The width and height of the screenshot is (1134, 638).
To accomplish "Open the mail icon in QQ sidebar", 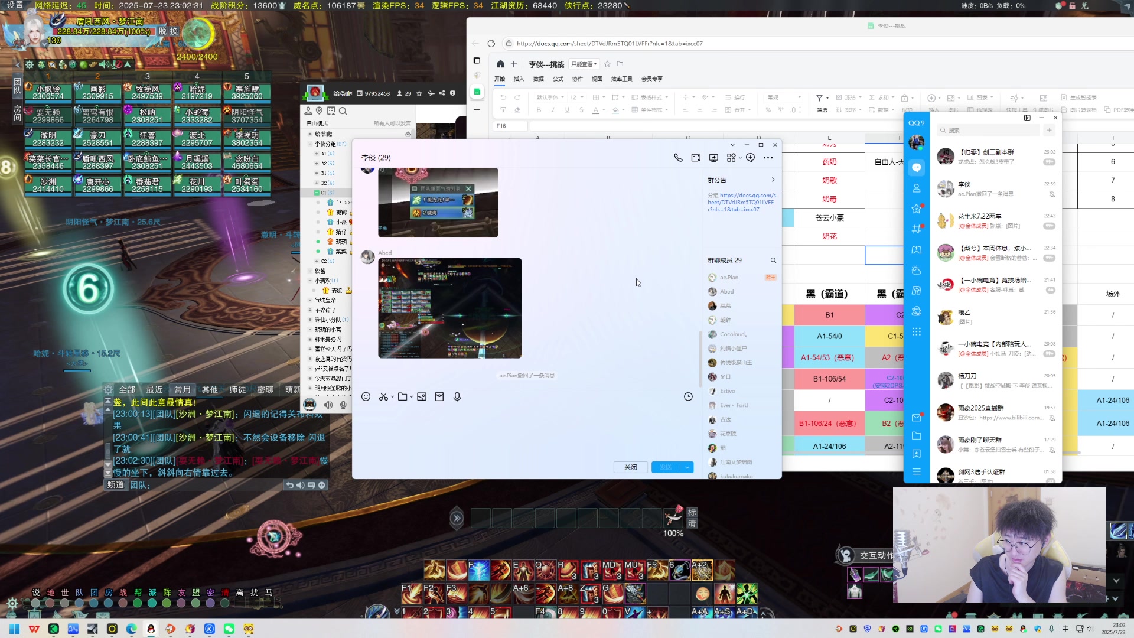I will 917,418.
